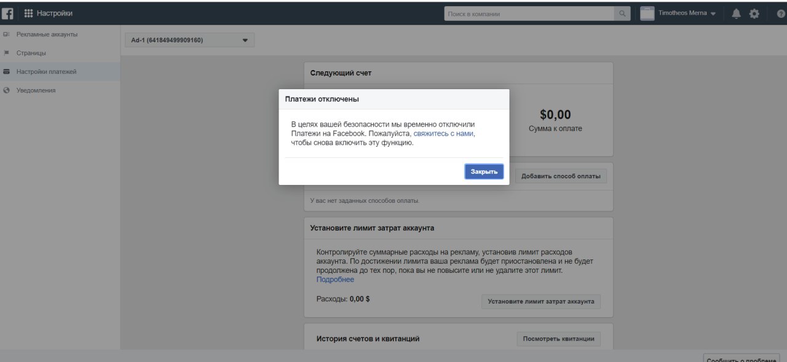Follow the свяжитесь с нами link
Screen dimensions: 787x362
tap(444, 133)
